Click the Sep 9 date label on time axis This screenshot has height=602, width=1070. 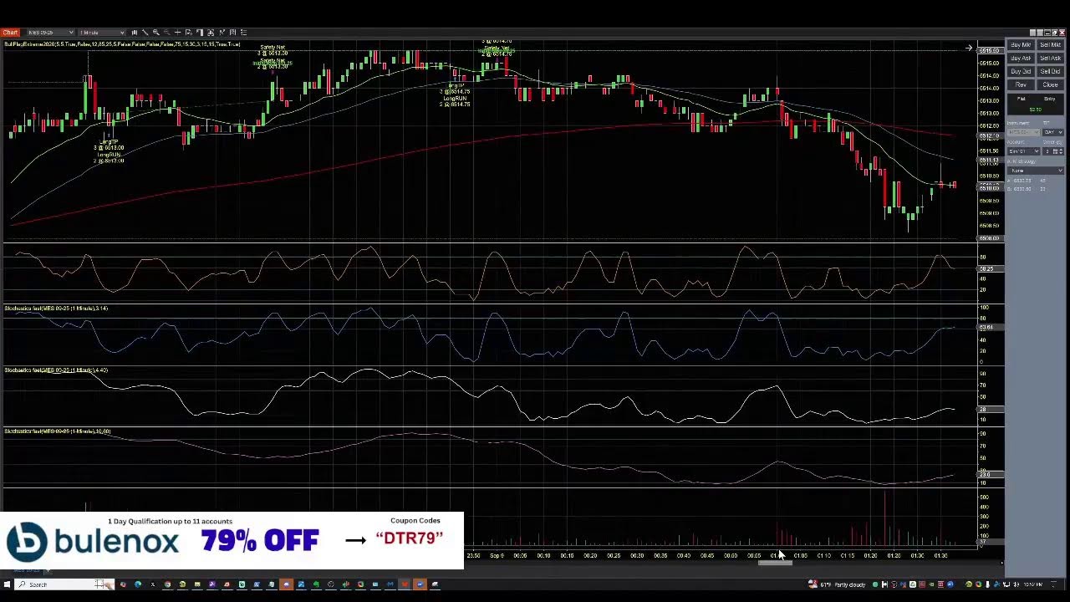pos(497,555)
